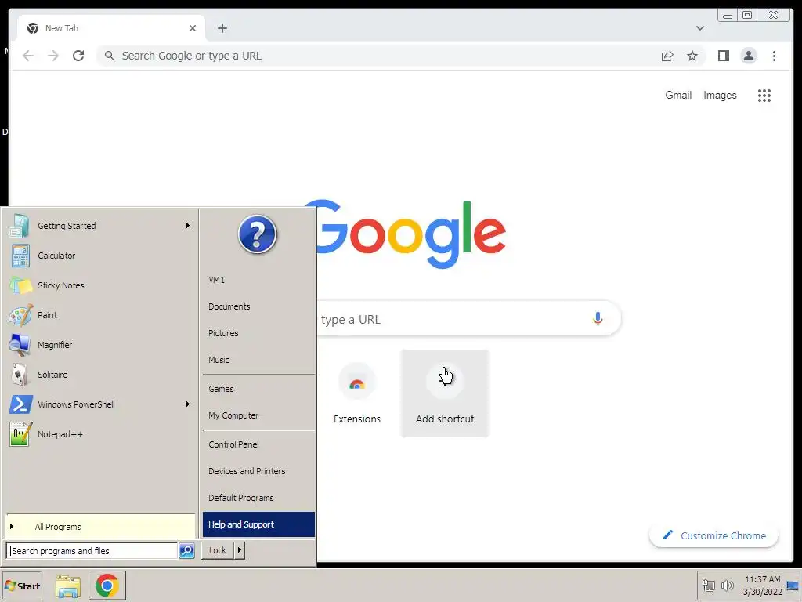Toggle Chrome side panel

click(x=723, y=56)
